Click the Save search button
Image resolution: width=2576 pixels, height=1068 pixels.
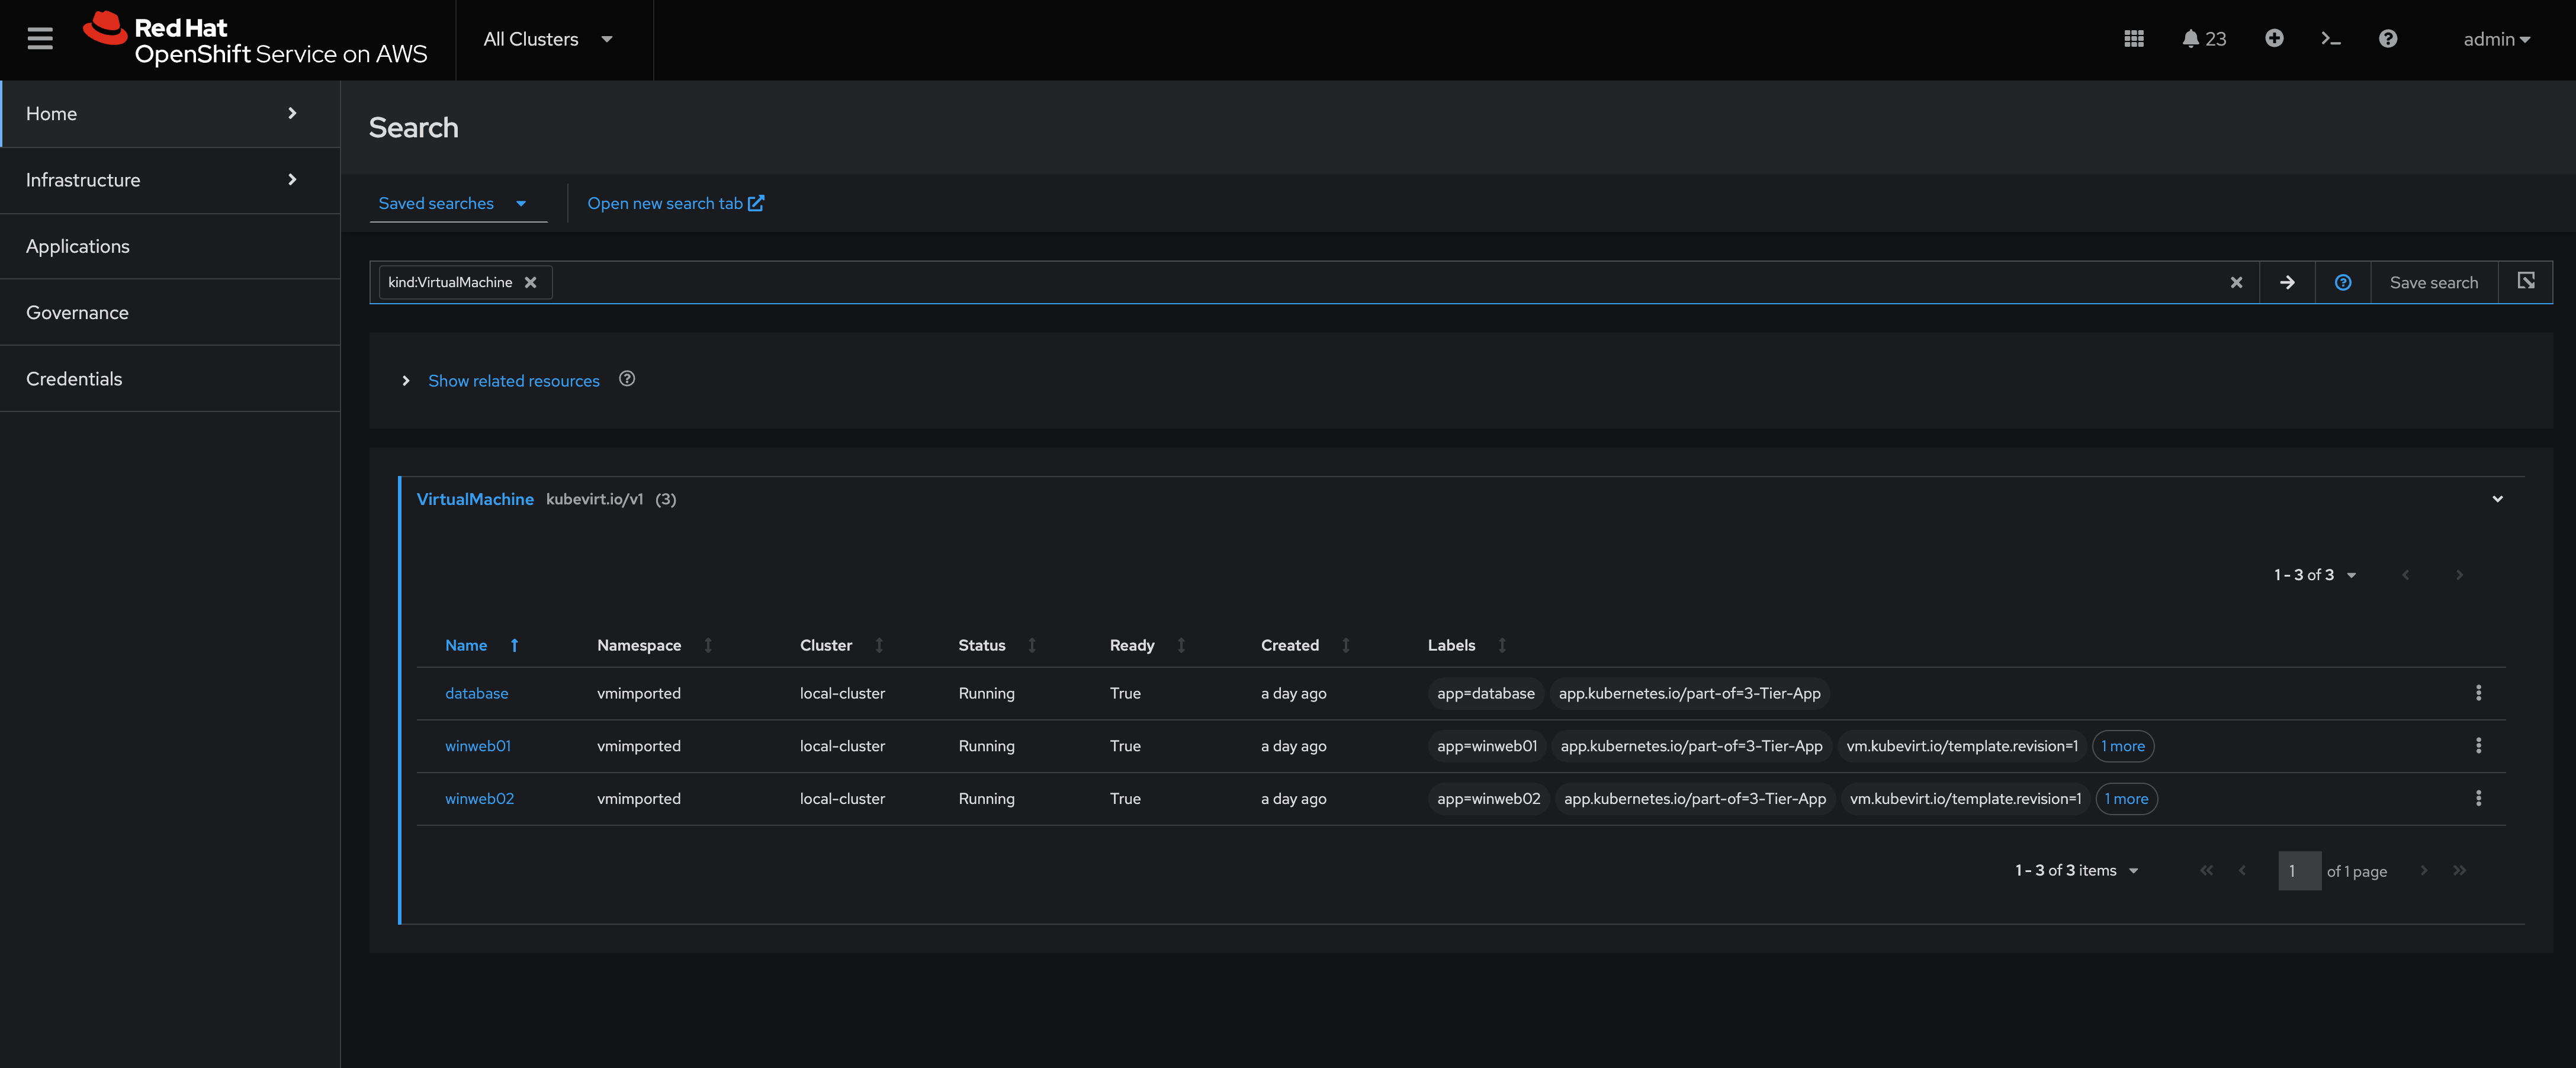pyautogui.click(x=2434, y=282)
